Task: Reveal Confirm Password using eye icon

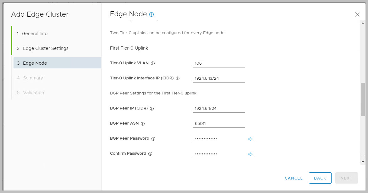Action: 250,154
